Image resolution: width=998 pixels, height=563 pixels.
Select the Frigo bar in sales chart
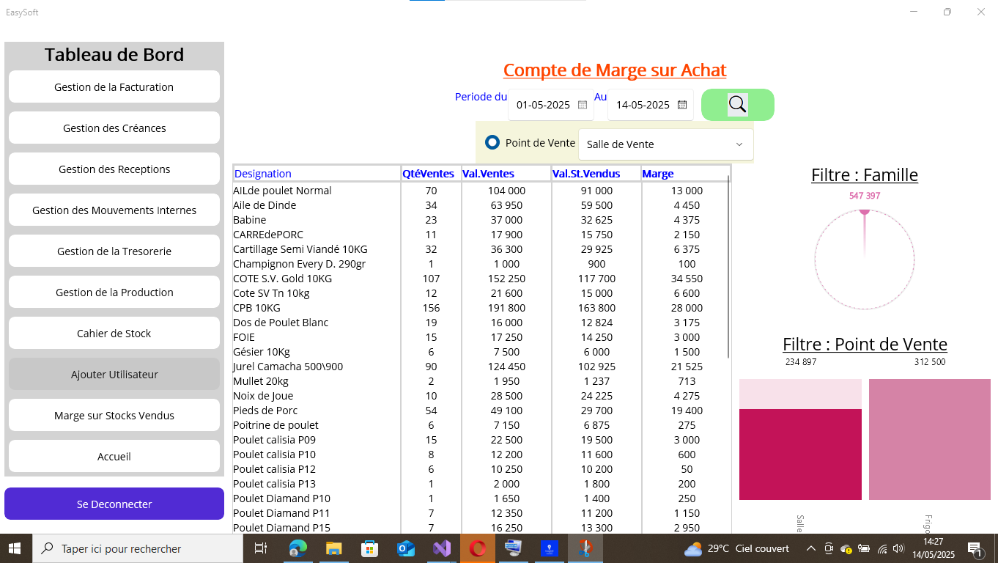click(929, 440)
